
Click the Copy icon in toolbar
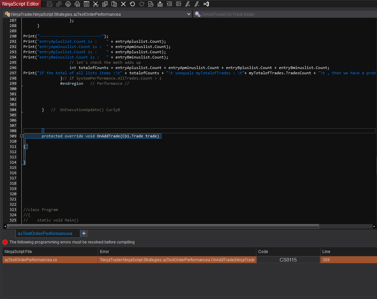point(105,4)
